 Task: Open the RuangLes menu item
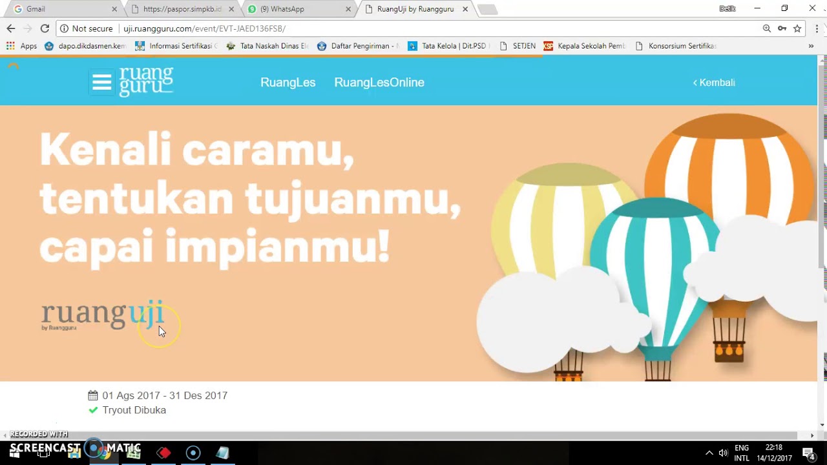tap(288, 83)
